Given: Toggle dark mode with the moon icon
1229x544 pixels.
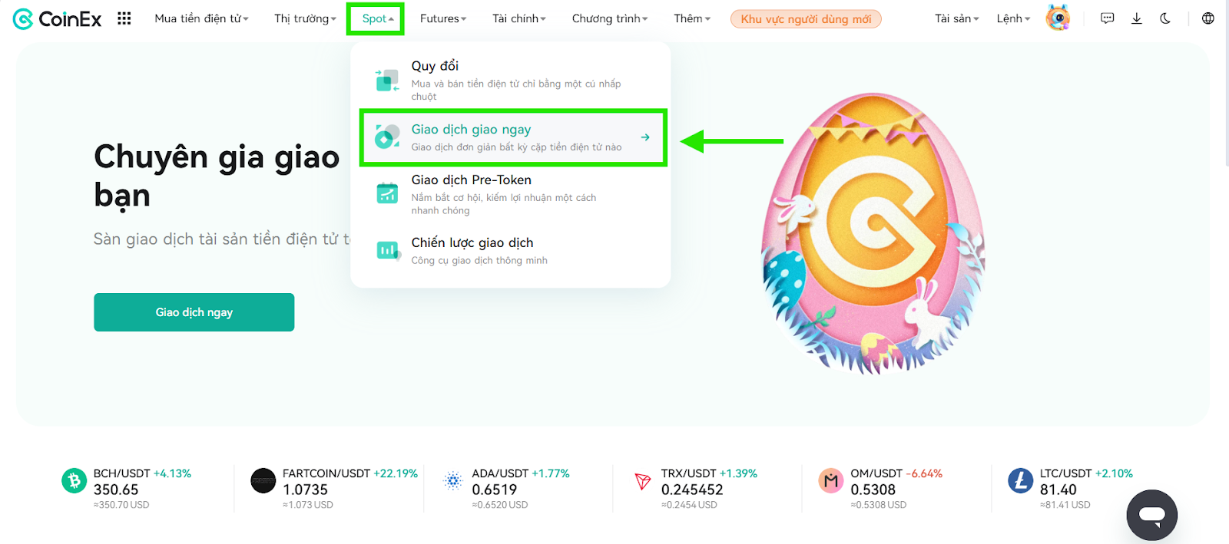Looking at the screenshot, I should pos(1165,18).
